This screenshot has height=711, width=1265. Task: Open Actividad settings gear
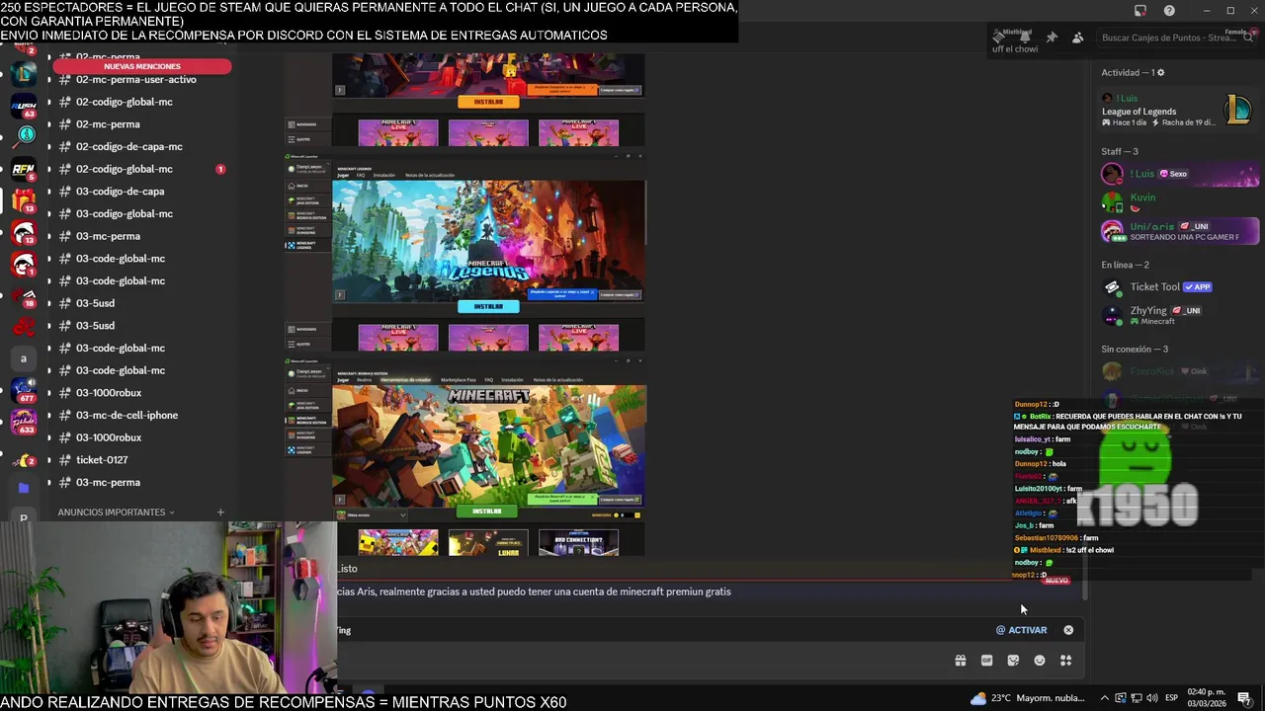(x=1160, y=72)
